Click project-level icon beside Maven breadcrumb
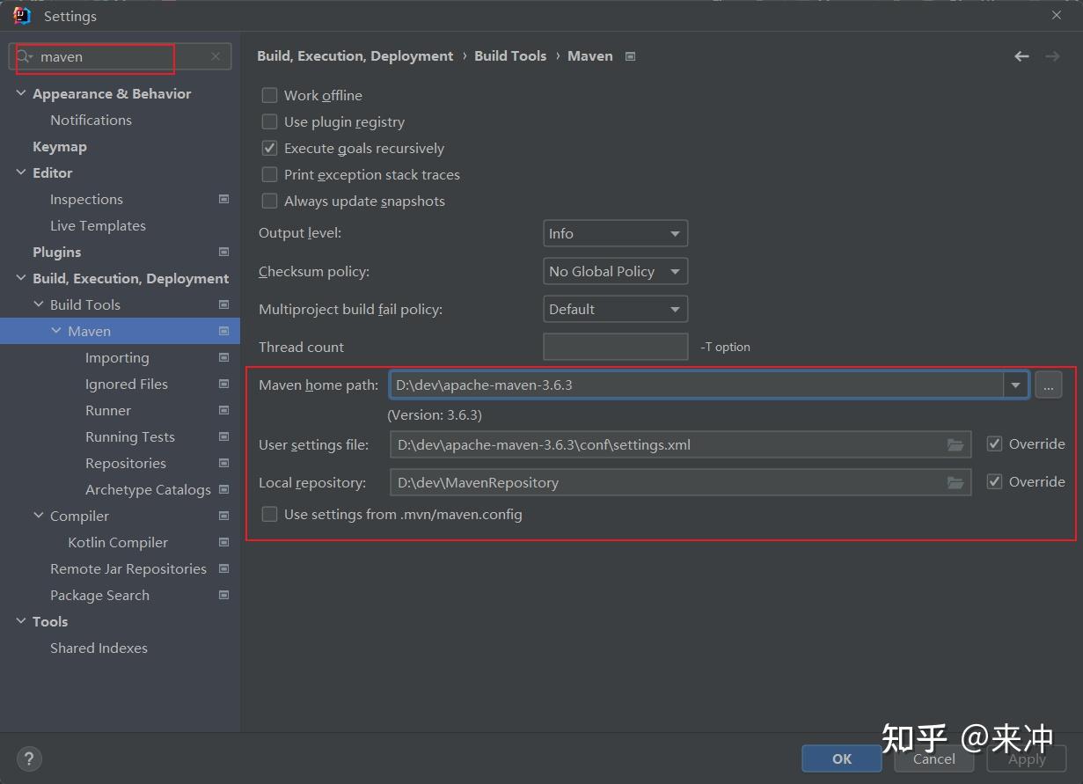Screen dimensions: 1083x784 630,56
